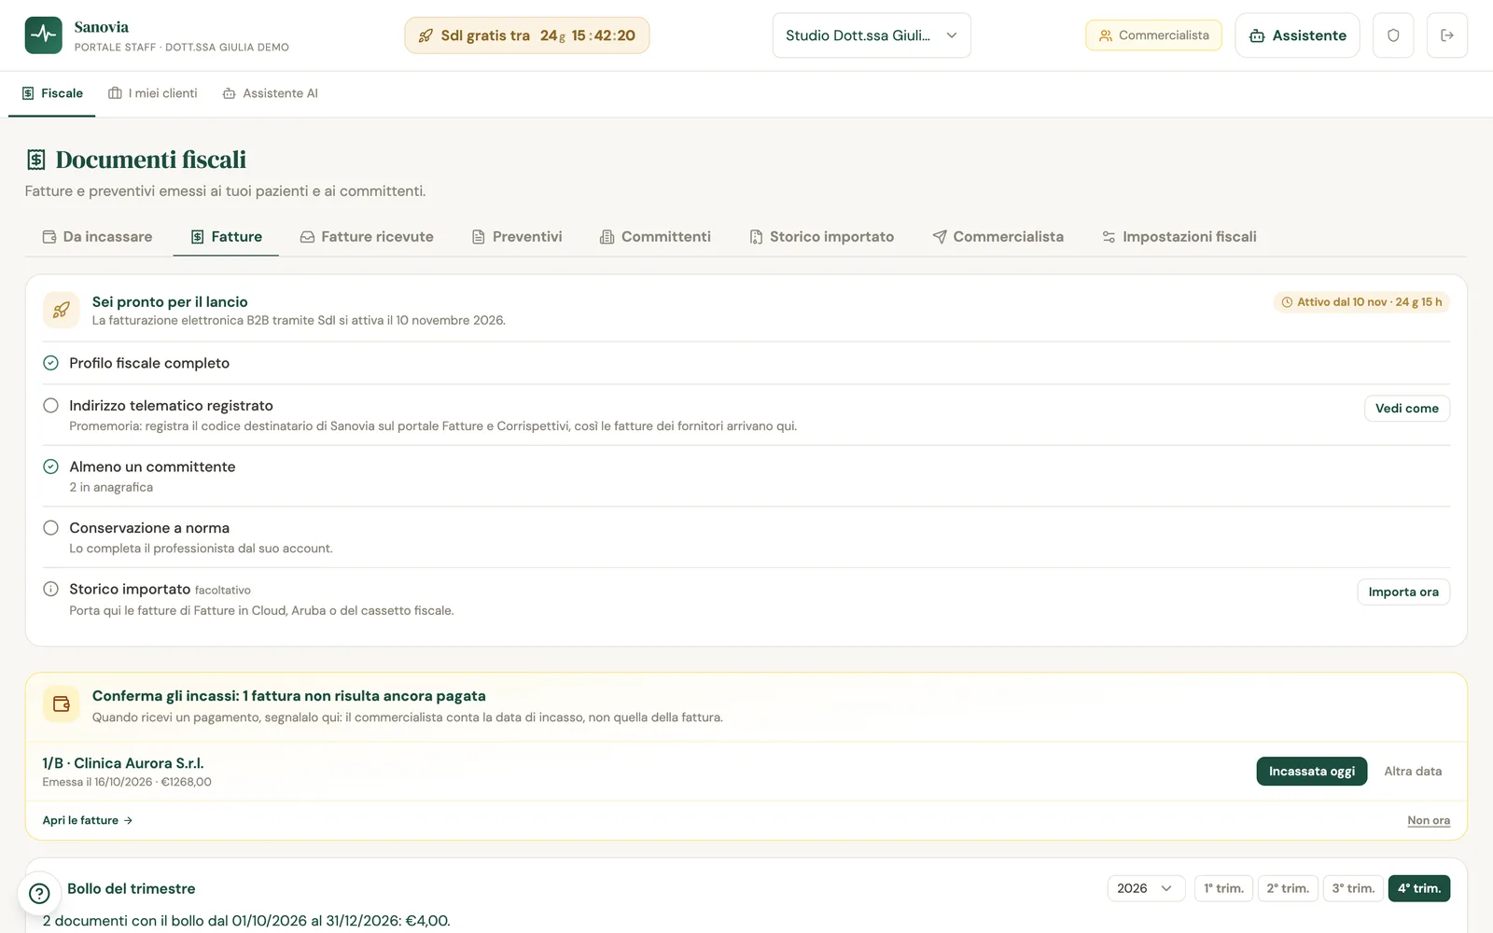Select the 4° trim. quarter
This screenshot has height=933, width=1493.
coord(1419,888)
